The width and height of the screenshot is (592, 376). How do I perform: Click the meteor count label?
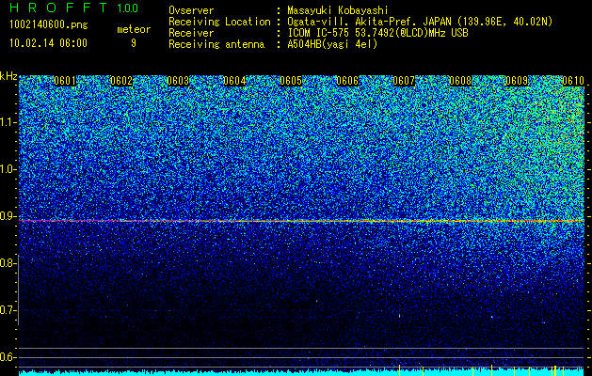(x=134, y=29)
